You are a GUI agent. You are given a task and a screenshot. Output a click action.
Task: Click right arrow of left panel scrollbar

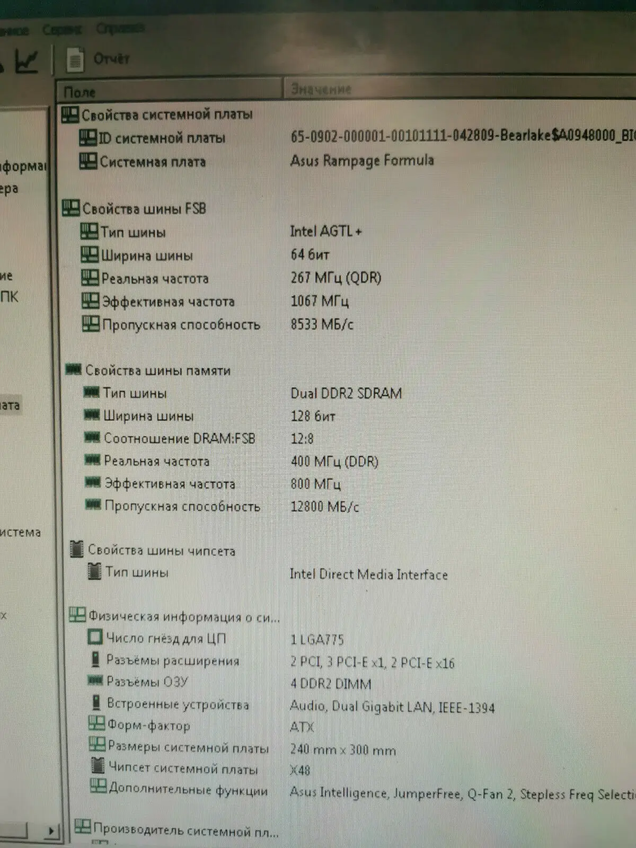[51, 831]
